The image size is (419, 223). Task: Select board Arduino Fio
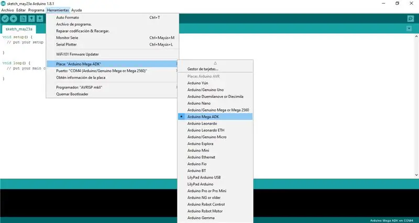[215, 164]
